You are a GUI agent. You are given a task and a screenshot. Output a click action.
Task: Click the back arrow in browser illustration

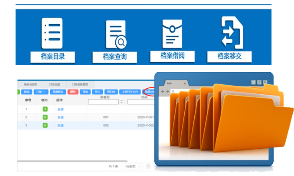(163, 92)
